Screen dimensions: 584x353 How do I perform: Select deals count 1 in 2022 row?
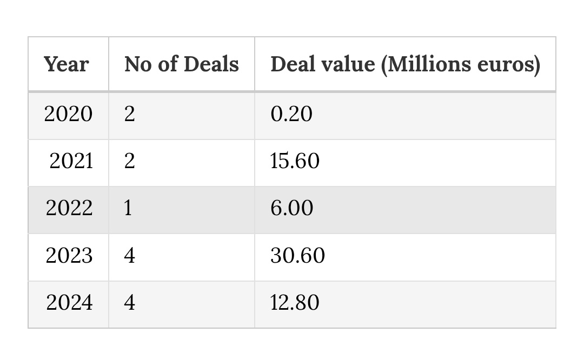point(182,210)
